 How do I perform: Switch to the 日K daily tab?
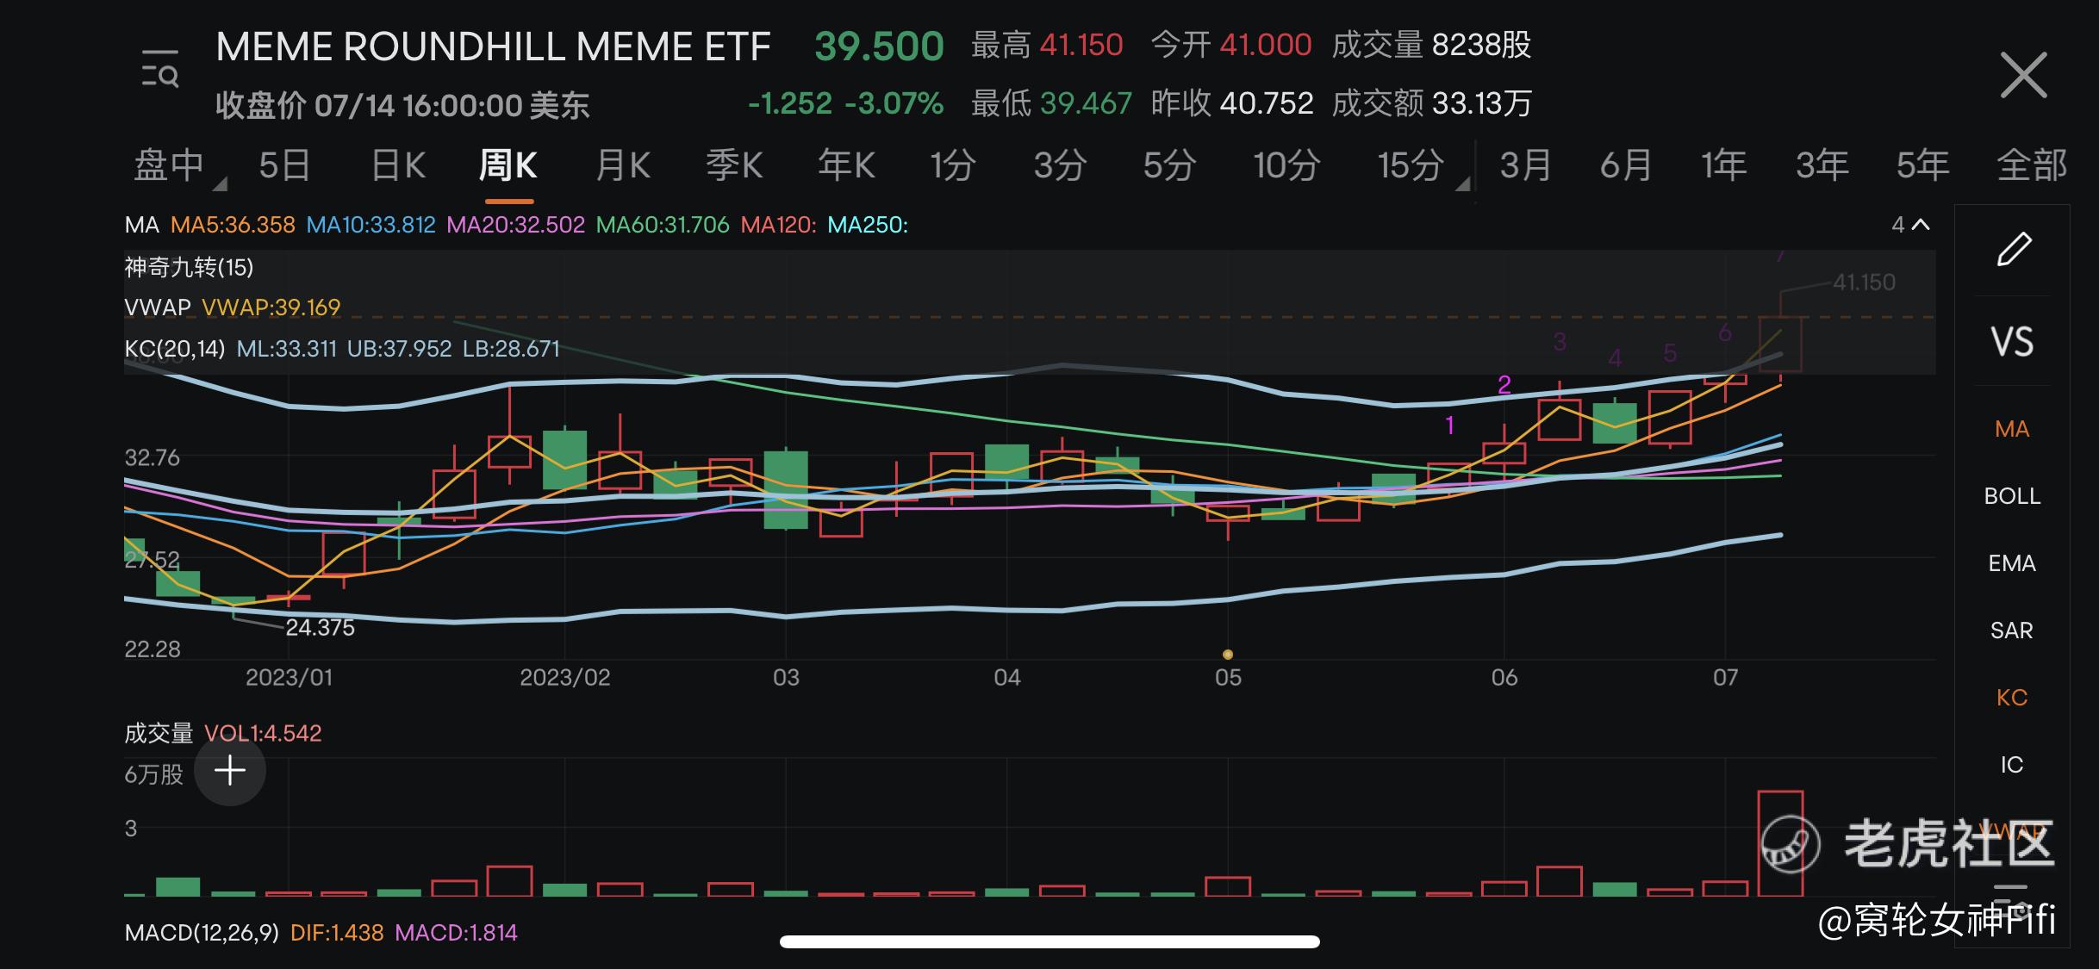398,165
